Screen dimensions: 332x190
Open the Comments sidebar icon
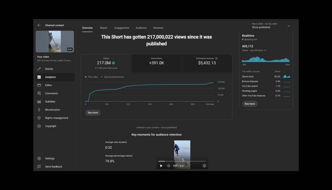coord(39,94)
